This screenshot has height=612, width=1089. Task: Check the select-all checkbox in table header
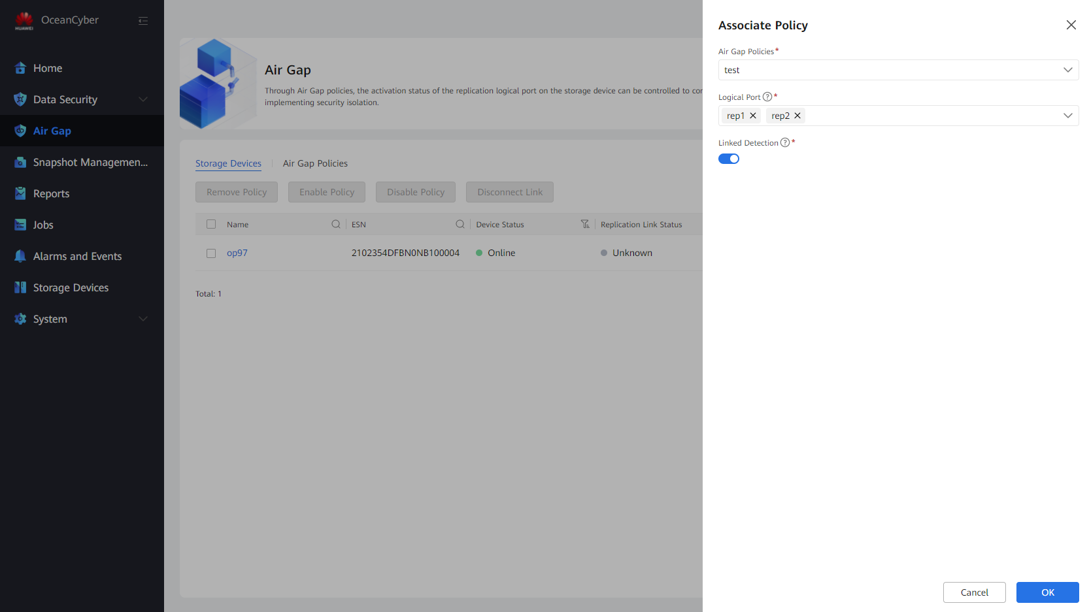[x=211, y=224]
